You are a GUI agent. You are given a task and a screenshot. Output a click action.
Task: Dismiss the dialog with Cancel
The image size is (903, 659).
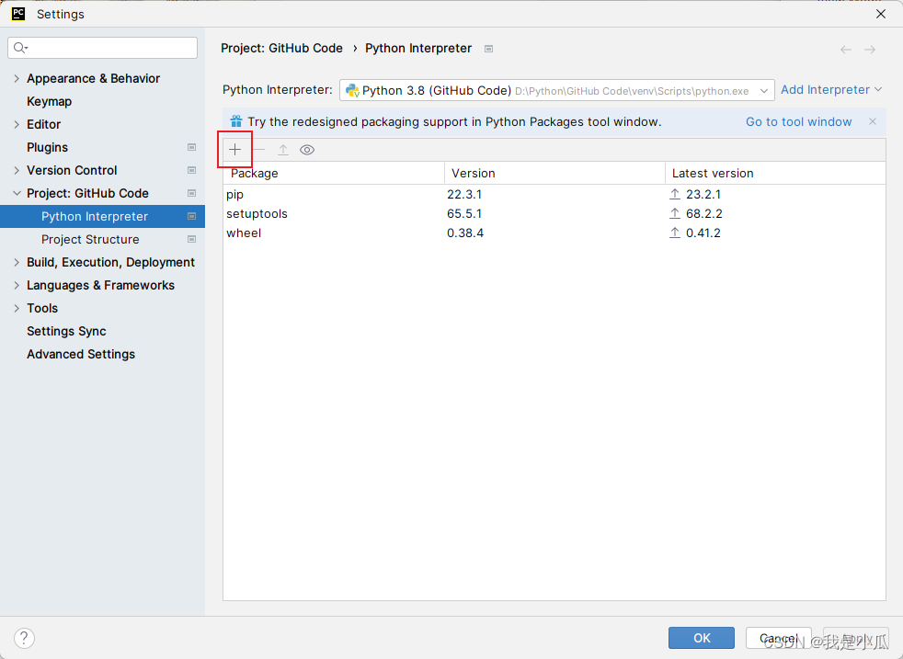click(x=778, y=638)
